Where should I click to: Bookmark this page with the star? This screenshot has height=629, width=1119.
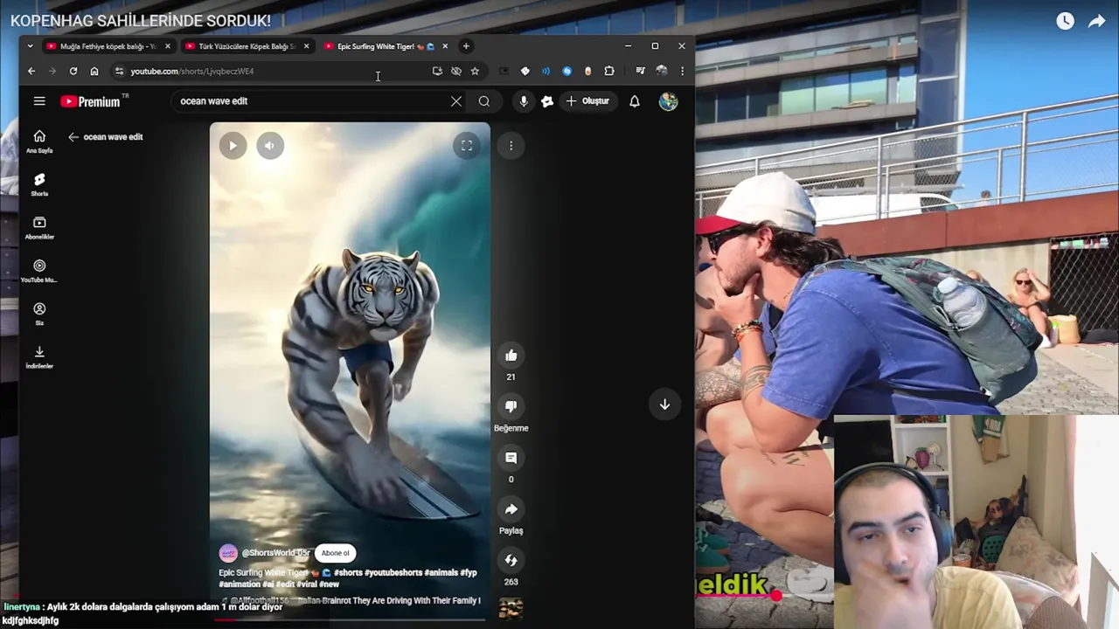(x=475, y=72)
